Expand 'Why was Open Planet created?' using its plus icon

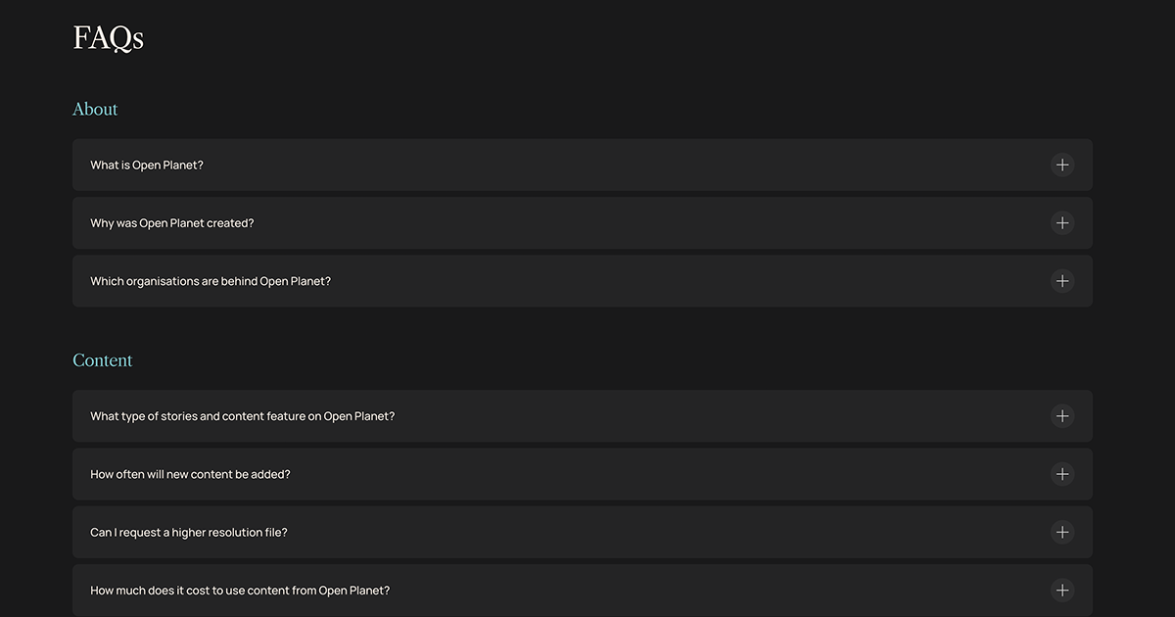pos(1062,223)
